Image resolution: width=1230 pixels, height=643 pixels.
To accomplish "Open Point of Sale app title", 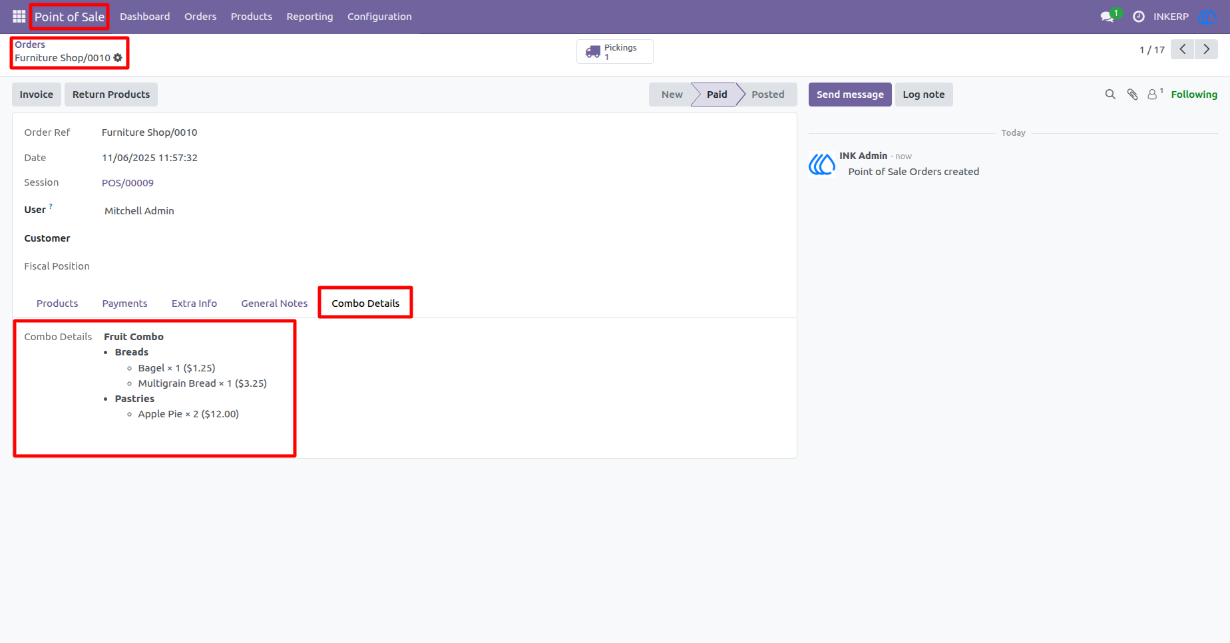I will pyautogui.click(x=69, y=17).
